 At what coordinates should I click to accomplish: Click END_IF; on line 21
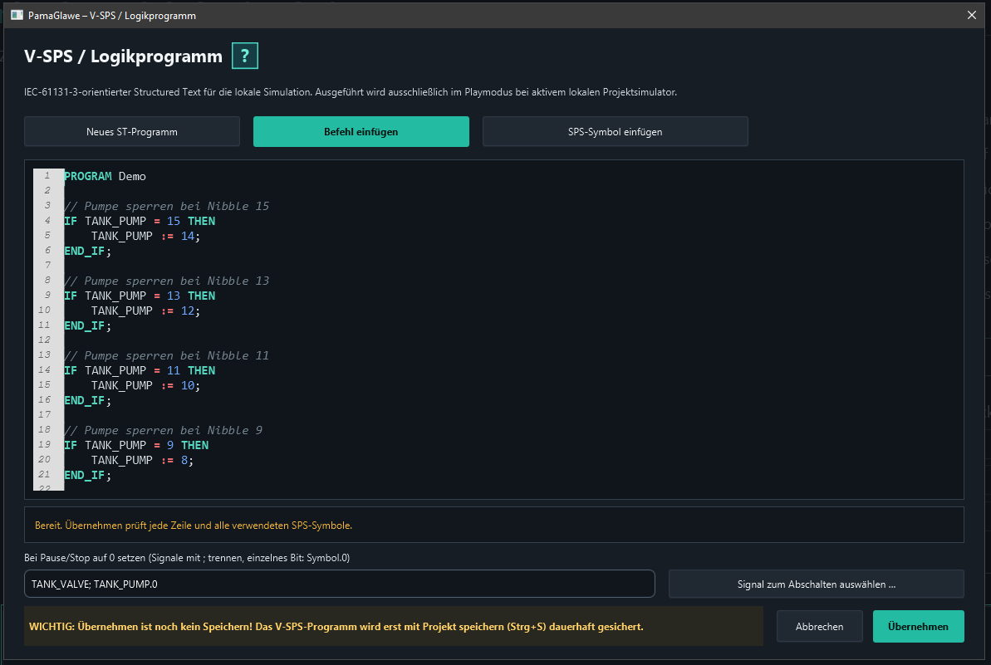(88, 475)
